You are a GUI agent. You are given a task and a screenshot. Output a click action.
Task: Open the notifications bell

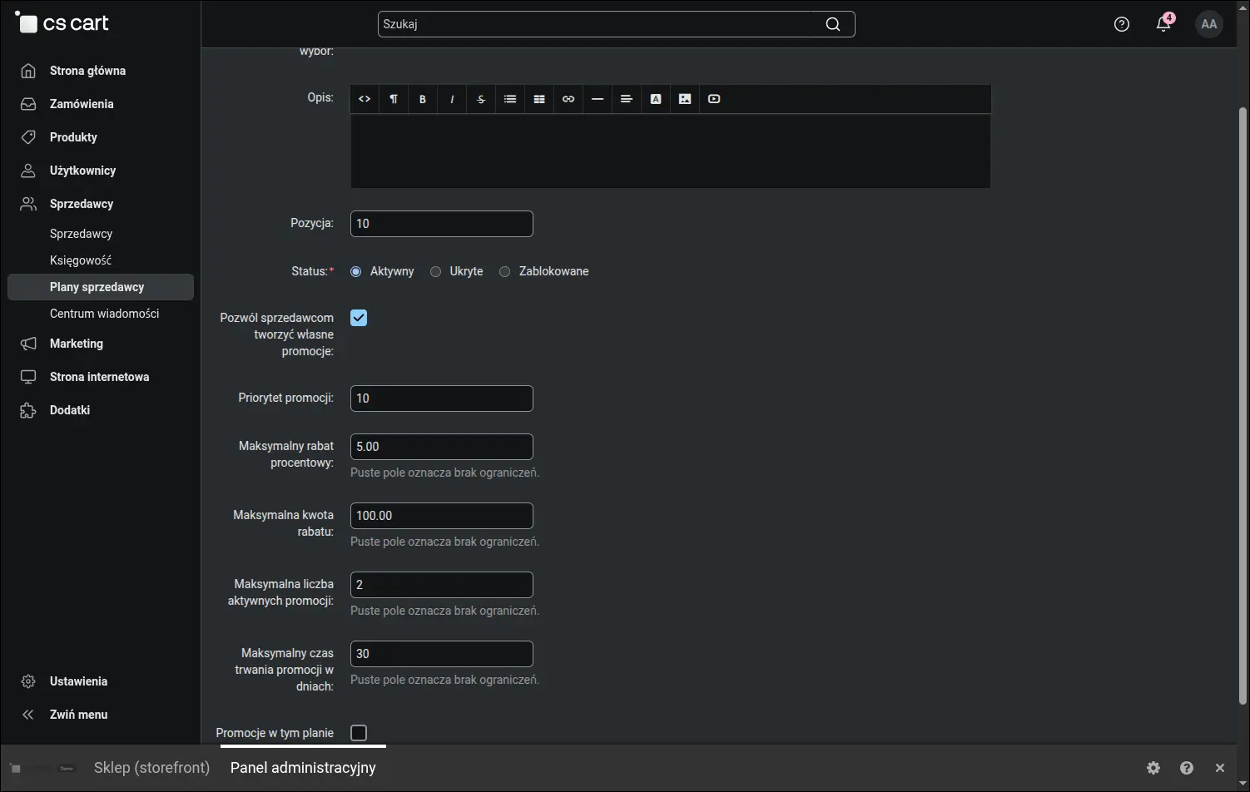point(1163,24)
